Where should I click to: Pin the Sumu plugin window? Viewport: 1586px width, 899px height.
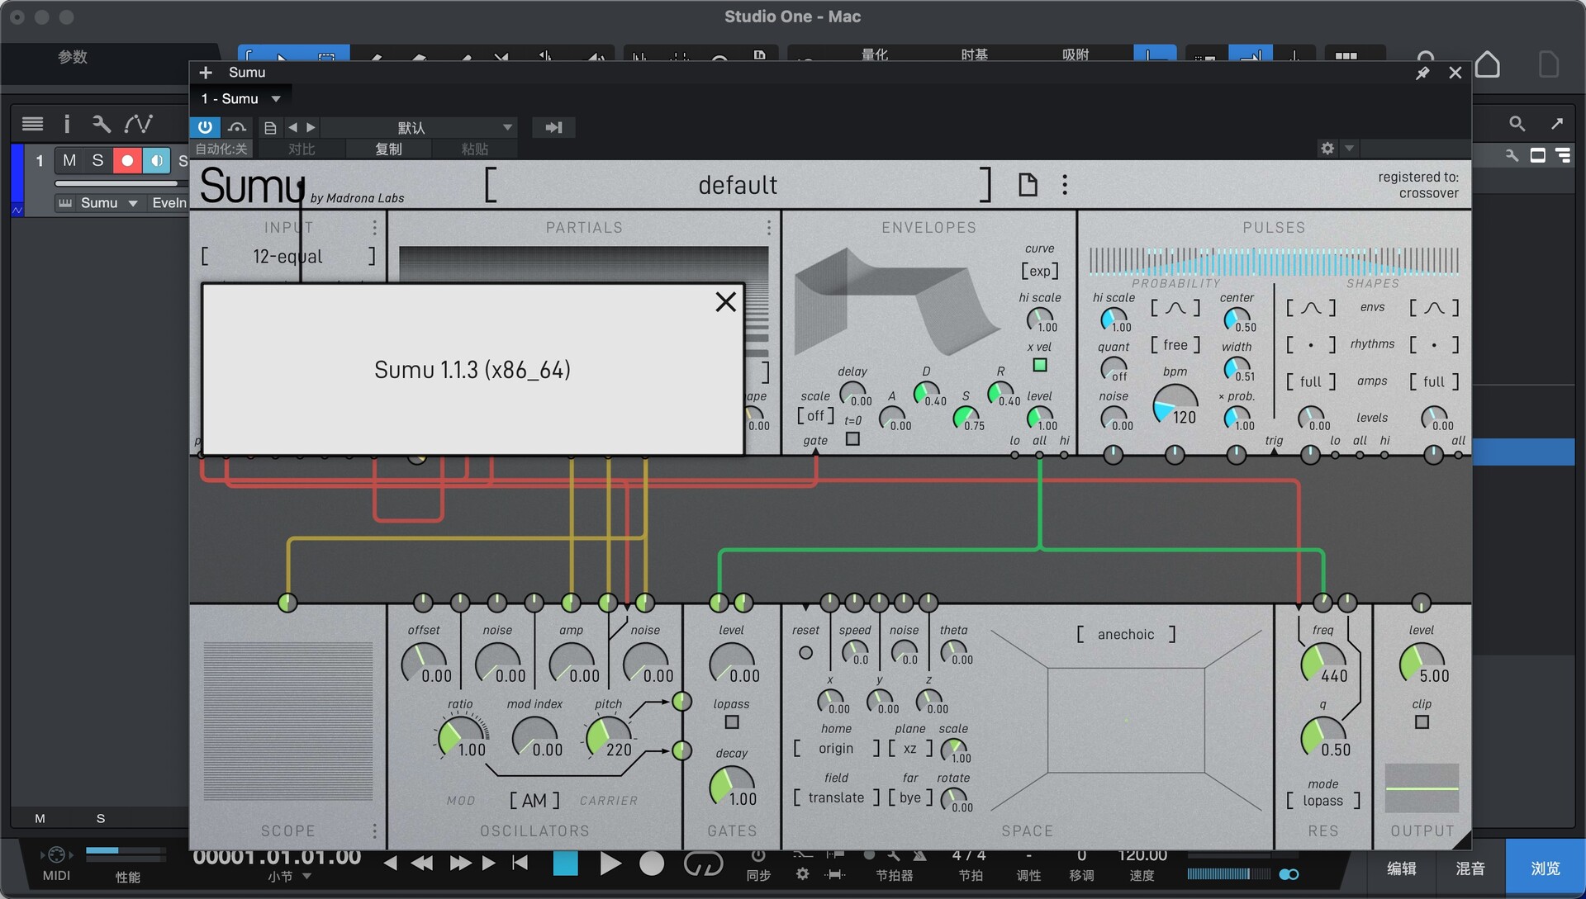point(1422,73)
